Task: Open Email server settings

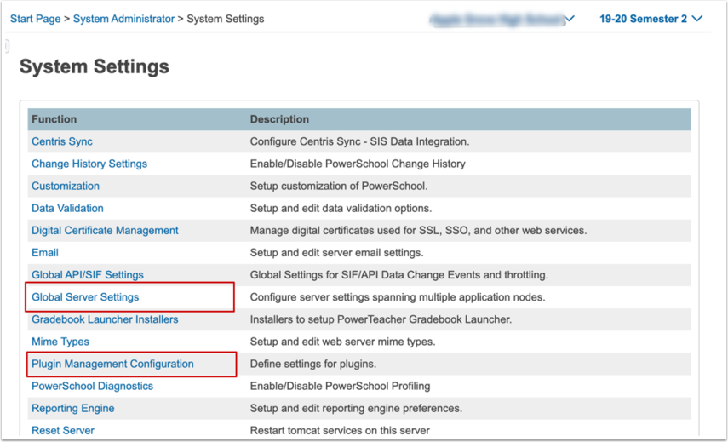Action: [x=45, y=253]
